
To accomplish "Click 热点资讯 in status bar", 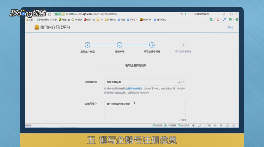I will (x=184, y=126).
